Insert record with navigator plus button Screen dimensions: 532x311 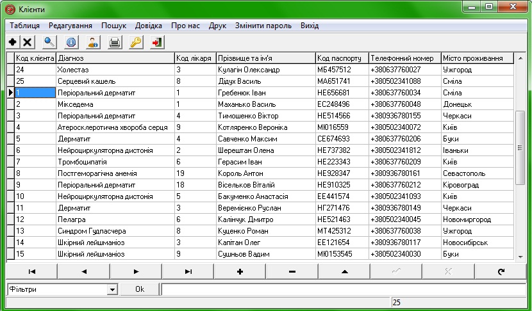click(240, 271)
